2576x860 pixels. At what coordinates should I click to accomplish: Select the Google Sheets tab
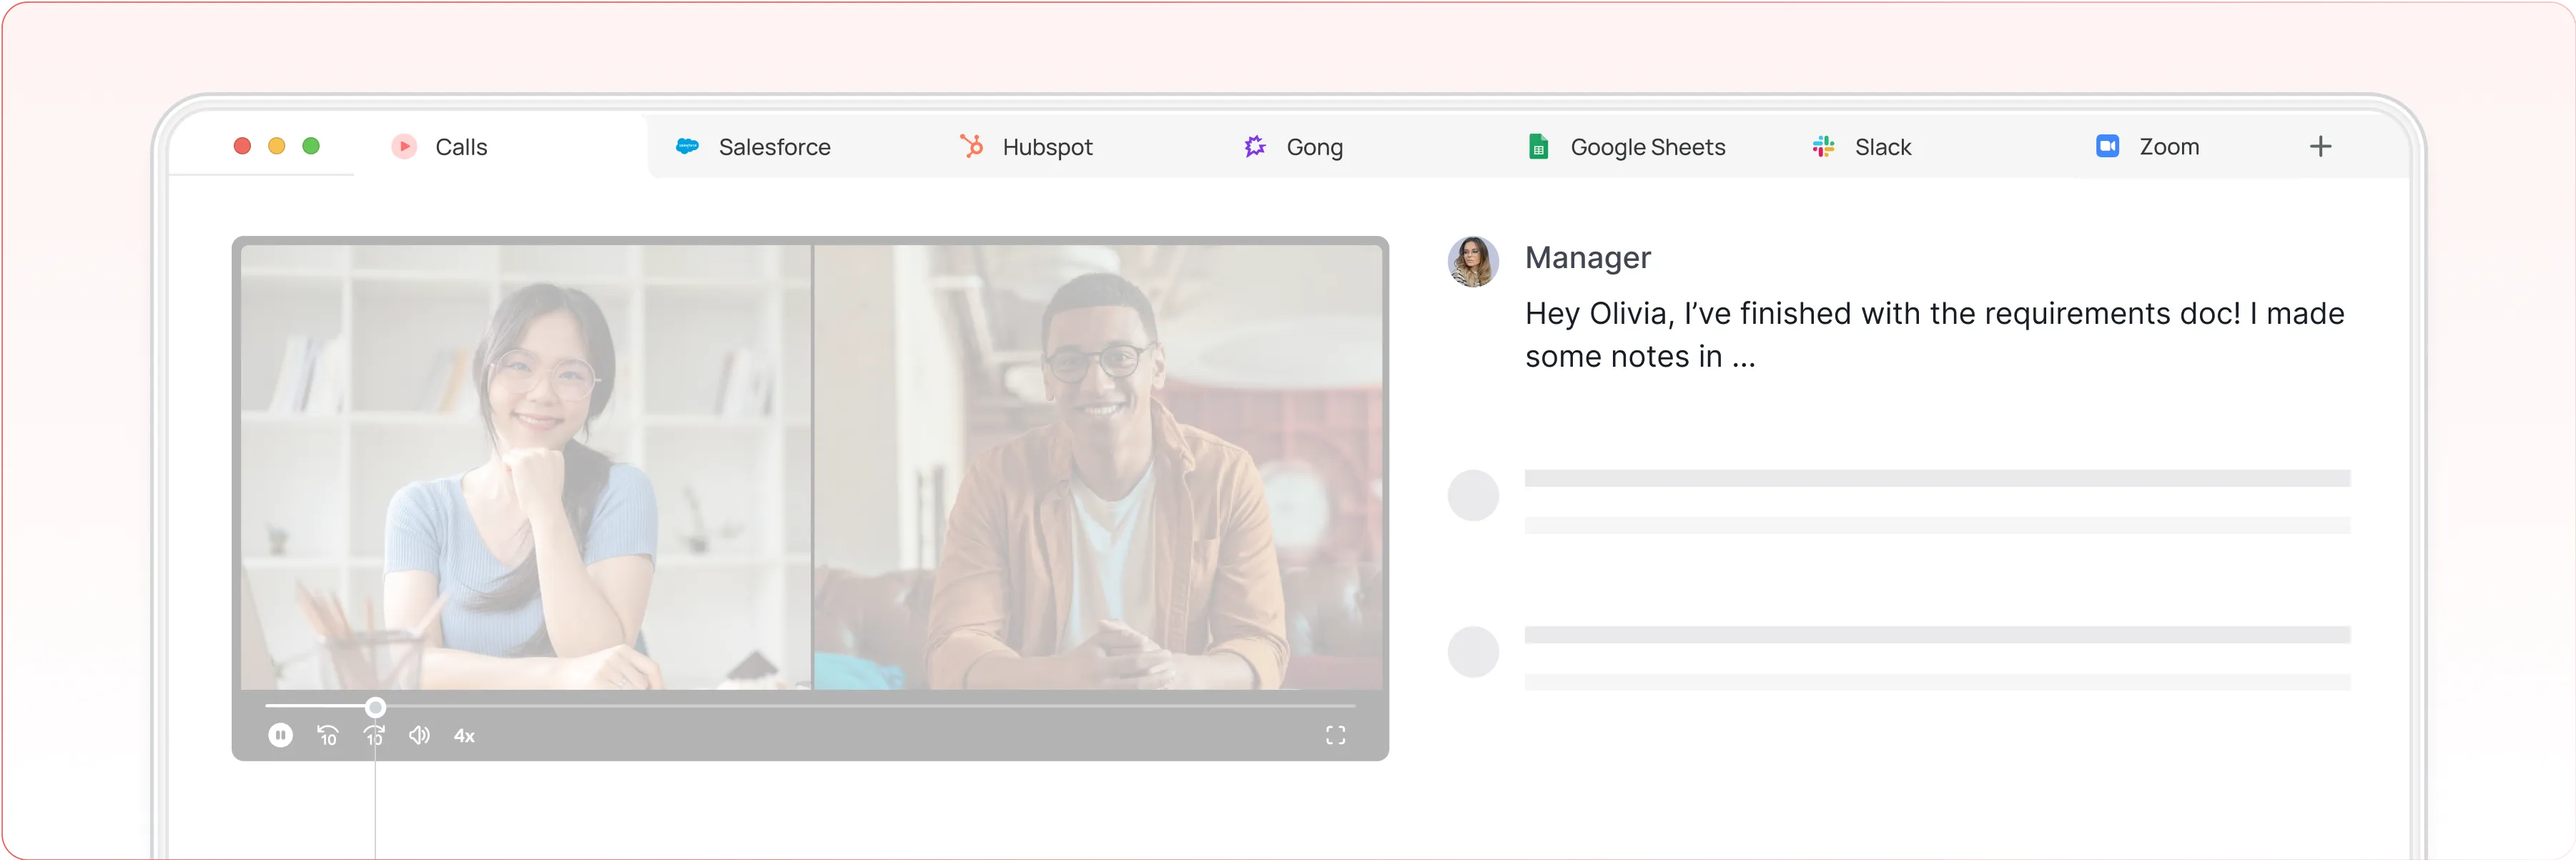[1627, 147]
